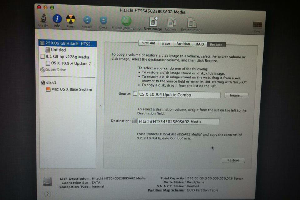
Task: Click the Restore button at bottom right
Action: (233, 160)
